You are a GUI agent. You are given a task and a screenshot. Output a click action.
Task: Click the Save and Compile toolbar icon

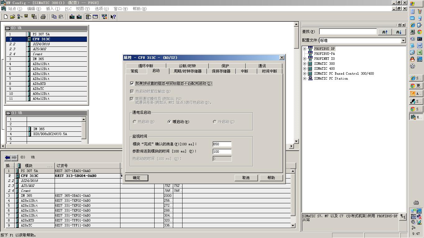point(34,17)
